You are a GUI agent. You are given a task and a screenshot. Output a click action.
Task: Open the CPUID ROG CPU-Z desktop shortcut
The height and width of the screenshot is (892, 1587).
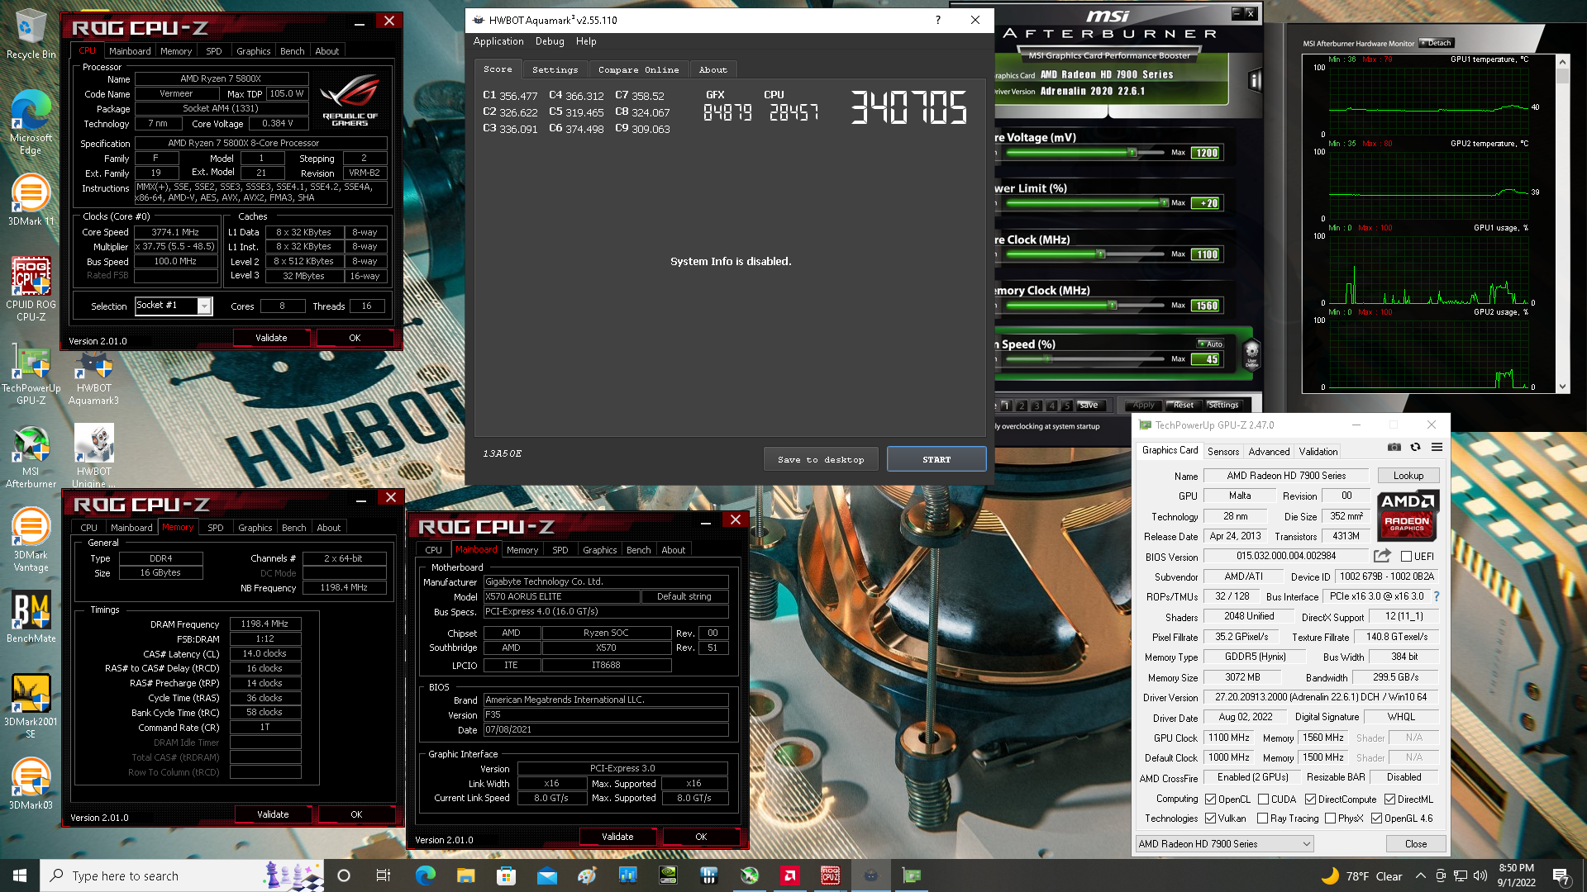point(31,287)
